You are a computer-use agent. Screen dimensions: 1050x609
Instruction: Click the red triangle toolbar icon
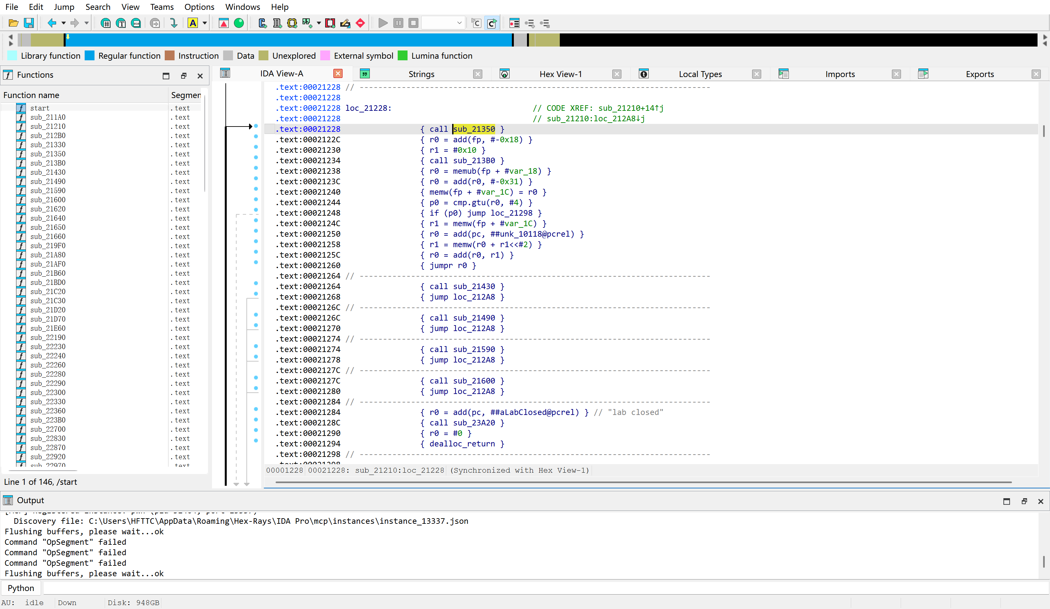click(x=224, y=23)
